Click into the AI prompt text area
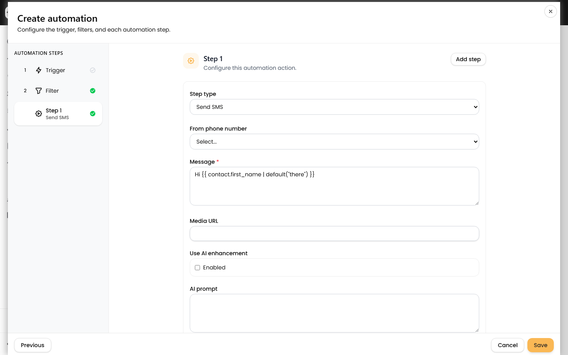This screenshot has height=355, width=568. (334, 313)
